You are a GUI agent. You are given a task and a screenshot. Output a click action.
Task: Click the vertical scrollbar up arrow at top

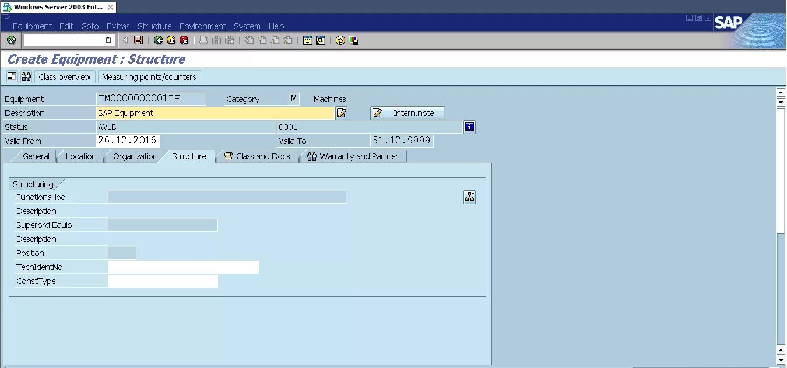[781, 92]
